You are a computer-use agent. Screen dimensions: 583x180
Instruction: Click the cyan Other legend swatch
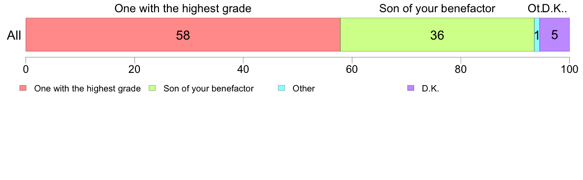click(282, 88)
